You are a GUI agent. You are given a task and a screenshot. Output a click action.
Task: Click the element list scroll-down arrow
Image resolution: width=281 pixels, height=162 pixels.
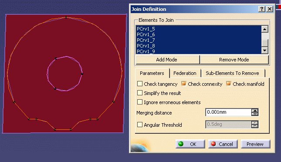[264, 51]
